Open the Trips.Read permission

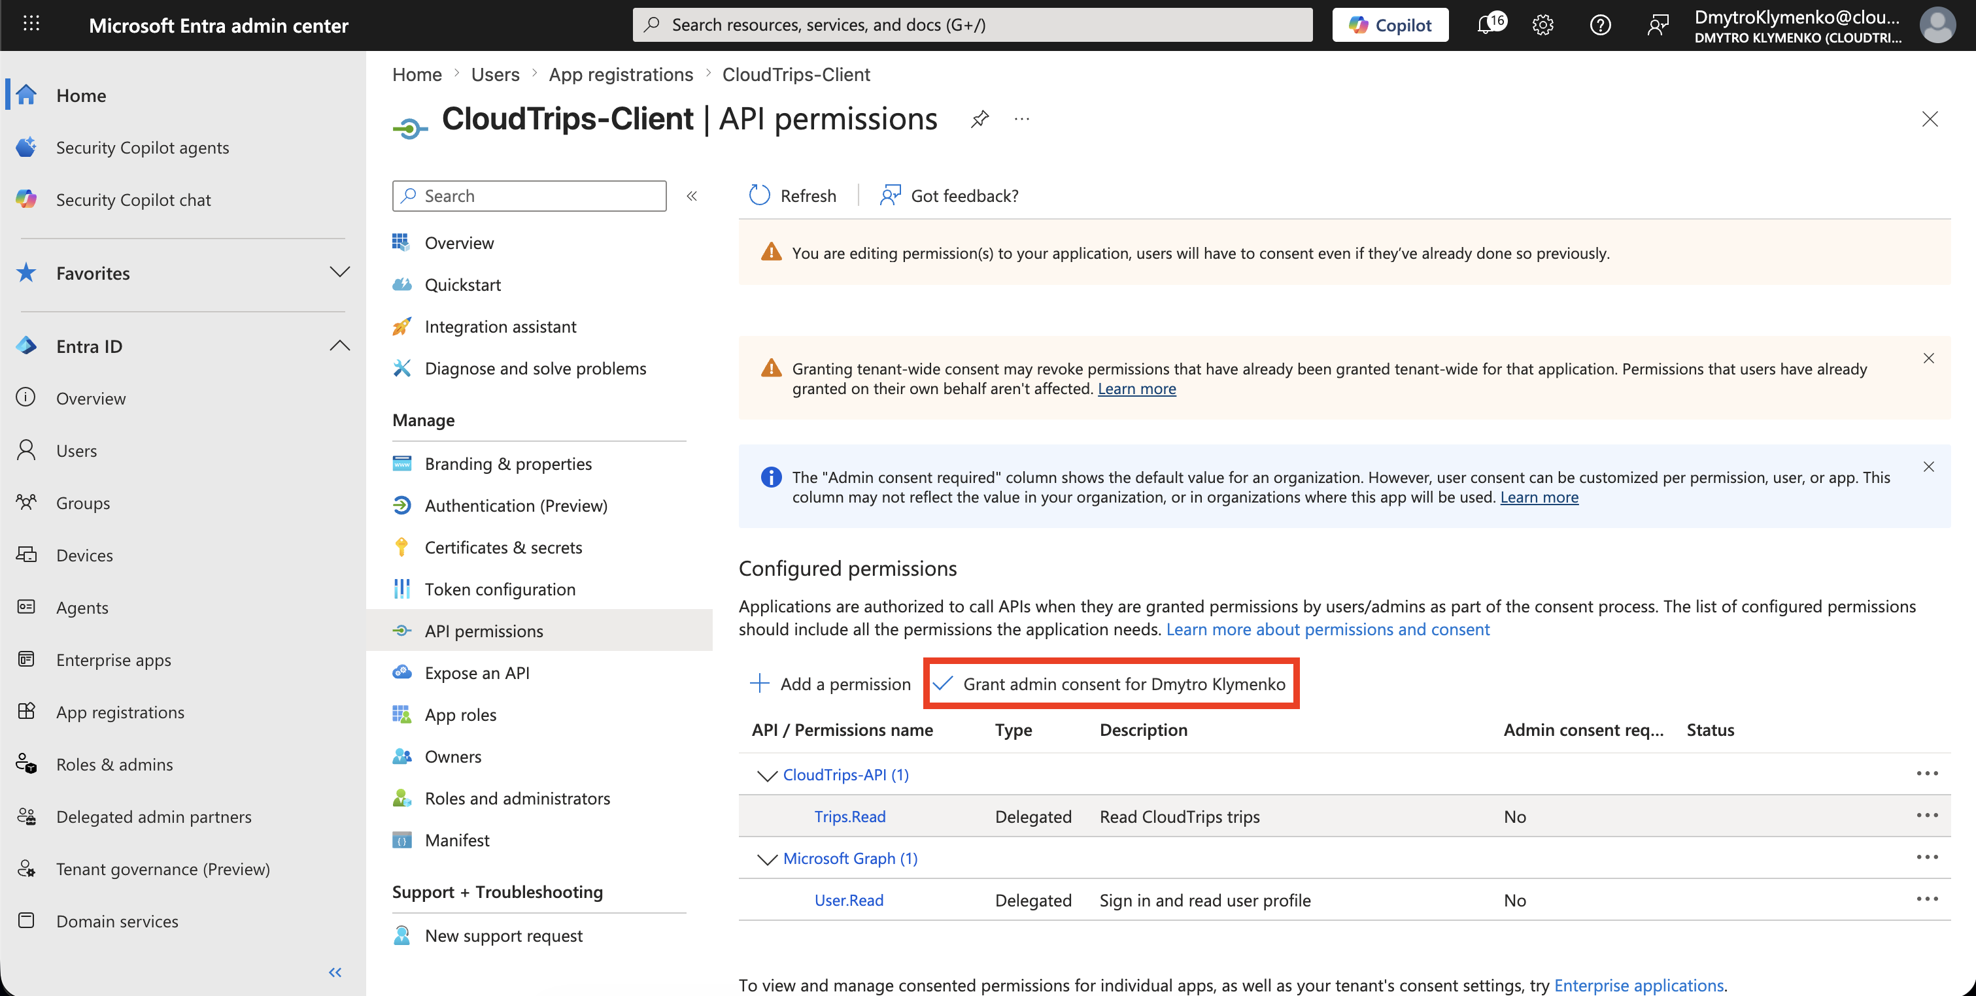click(x=849, y=816)
